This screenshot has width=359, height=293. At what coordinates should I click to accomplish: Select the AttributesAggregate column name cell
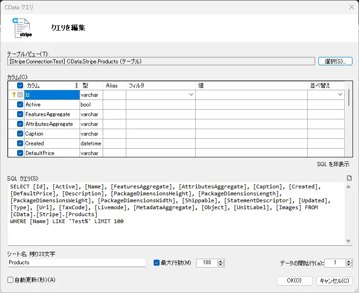(x=52, y=124)
